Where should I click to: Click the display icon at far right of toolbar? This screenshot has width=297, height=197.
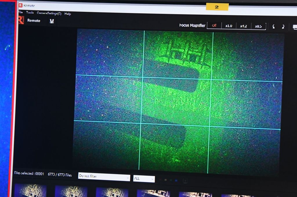tap(295, 27)
